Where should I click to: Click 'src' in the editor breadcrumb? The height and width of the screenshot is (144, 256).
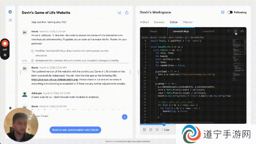point(186,37)
